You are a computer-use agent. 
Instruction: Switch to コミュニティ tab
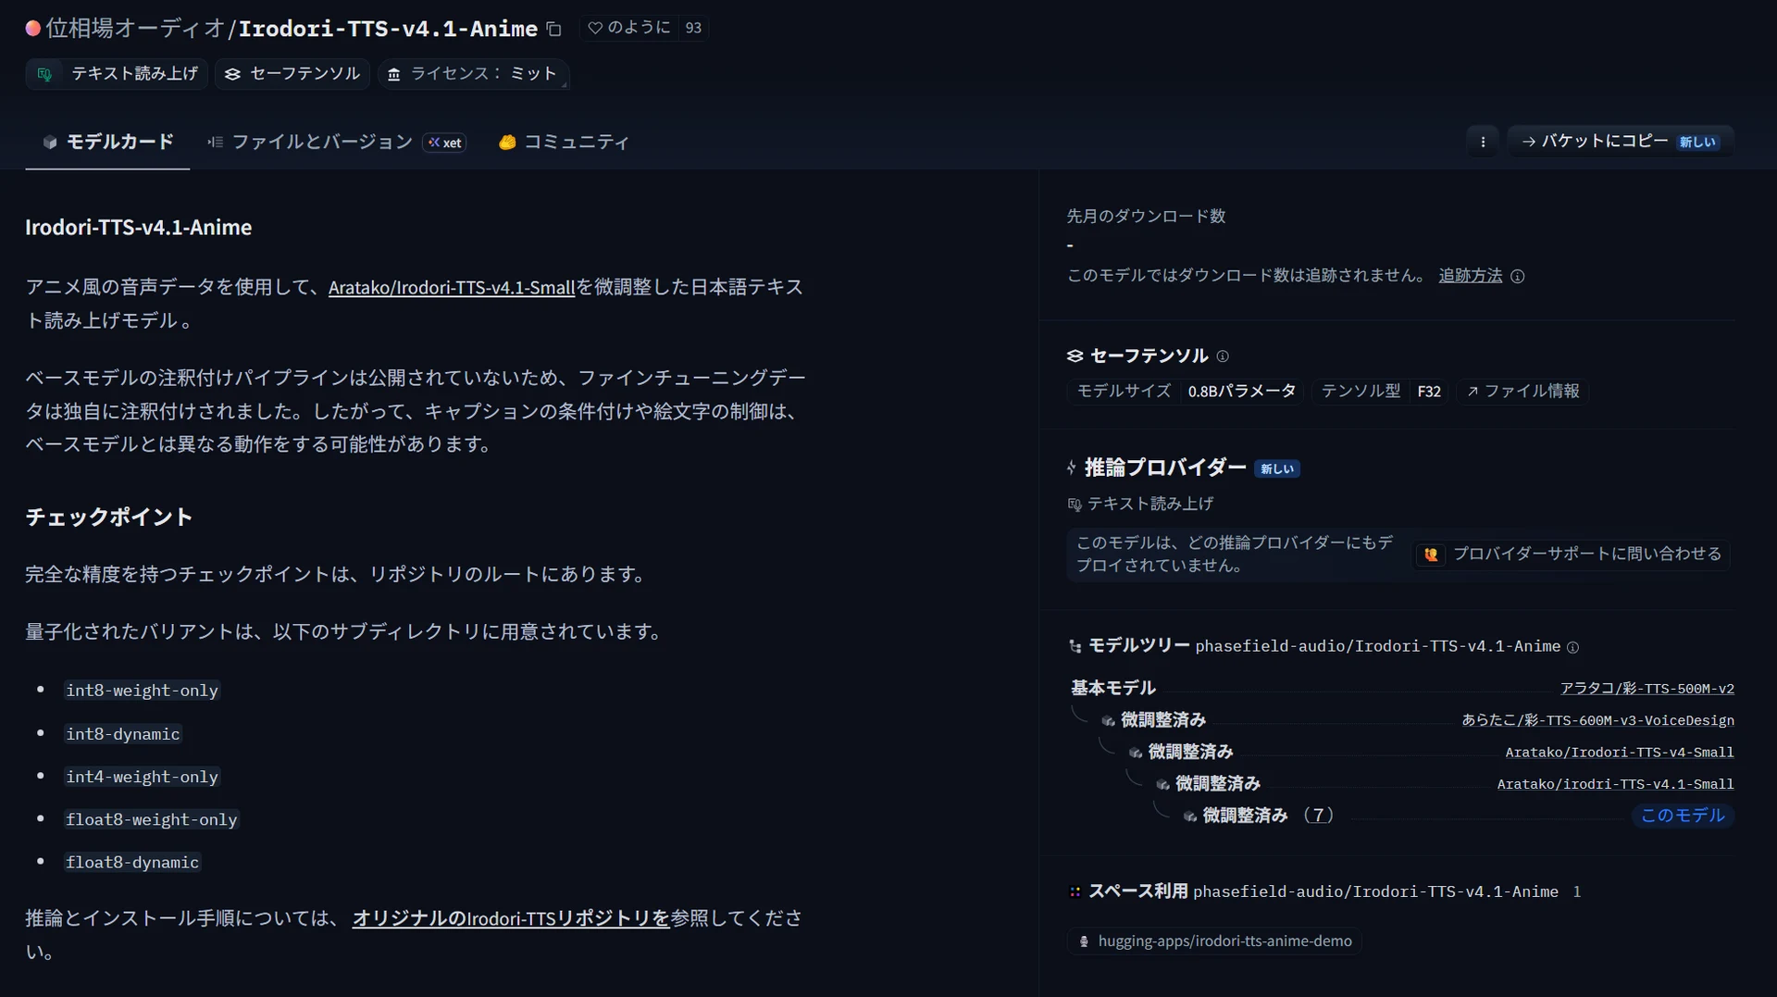pos(564,142)
